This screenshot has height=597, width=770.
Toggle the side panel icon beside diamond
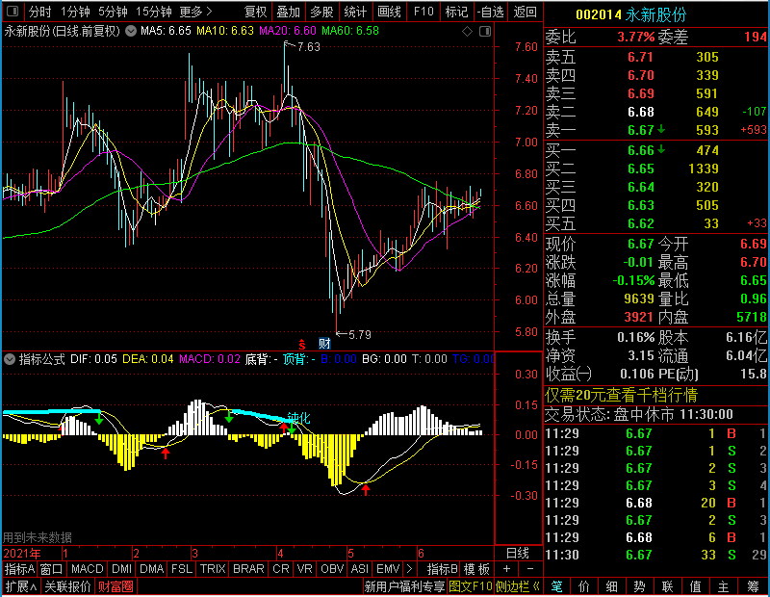tap(485, 32)
